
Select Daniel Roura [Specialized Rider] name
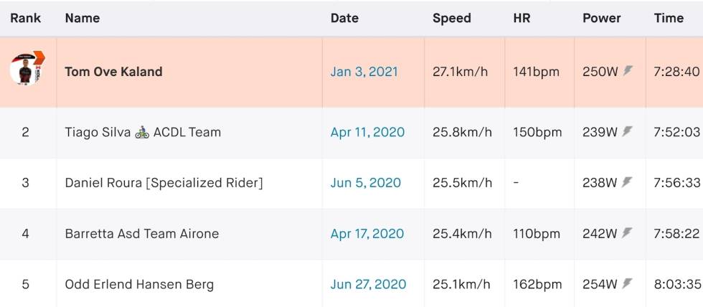[x=164, y=183]
